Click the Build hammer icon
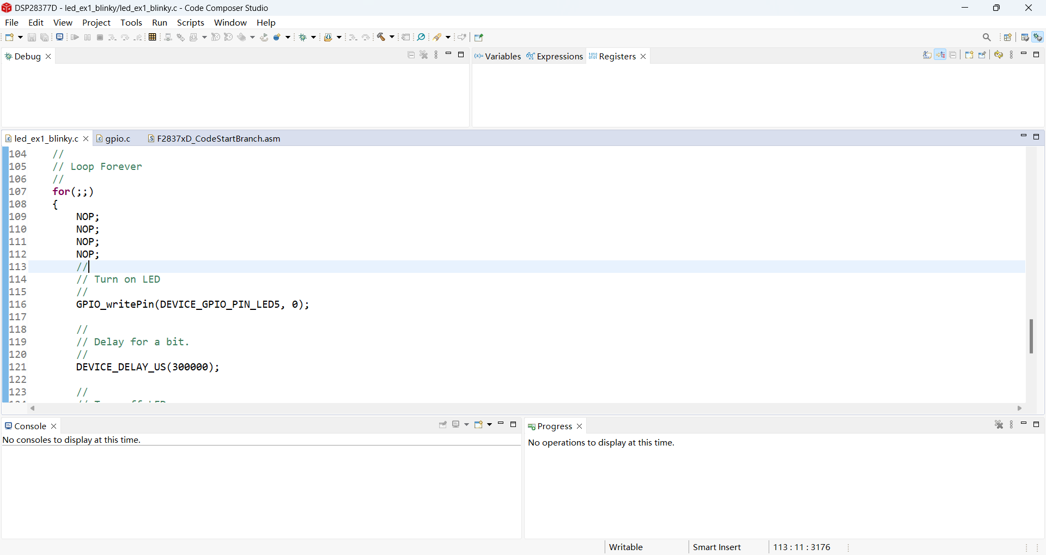The image size is (1046, 555). pos(381,37)
